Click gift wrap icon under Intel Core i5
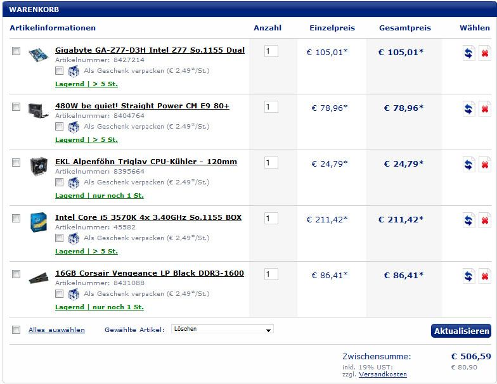This screenshot has width=497, height=384. (x=74, y=238)
